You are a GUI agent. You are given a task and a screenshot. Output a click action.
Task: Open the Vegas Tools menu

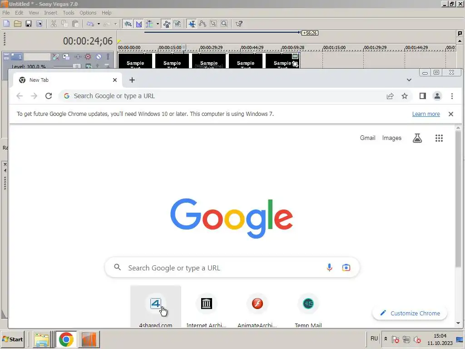click(x=68, y=13)
